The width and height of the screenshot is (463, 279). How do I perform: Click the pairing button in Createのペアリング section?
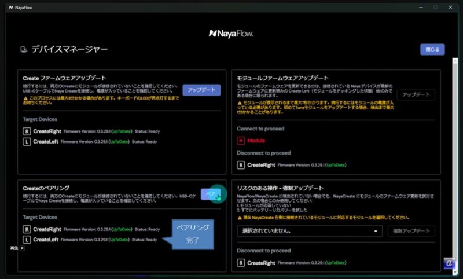210,194
